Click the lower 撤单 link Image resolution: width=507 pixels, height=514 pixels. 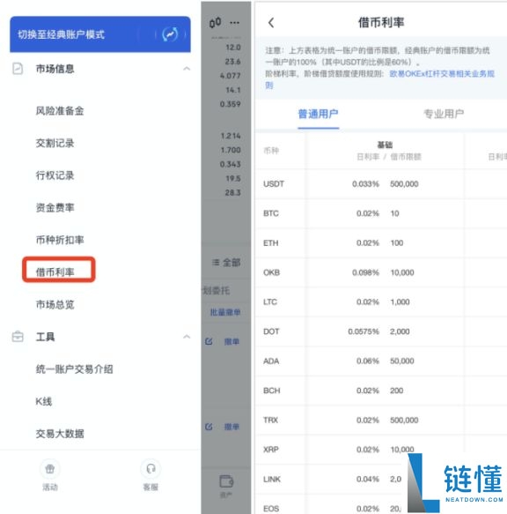[x=231, y=427]
